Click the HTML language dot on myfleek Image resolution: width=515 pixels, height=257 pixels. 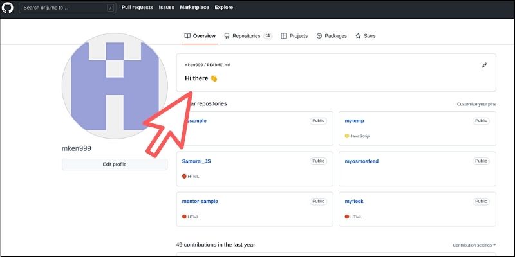pos(347,217)
